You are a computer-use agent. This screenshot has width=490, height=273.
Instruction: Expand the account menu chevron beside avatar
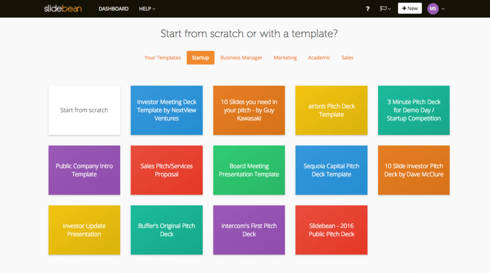[x=443, y=9]
